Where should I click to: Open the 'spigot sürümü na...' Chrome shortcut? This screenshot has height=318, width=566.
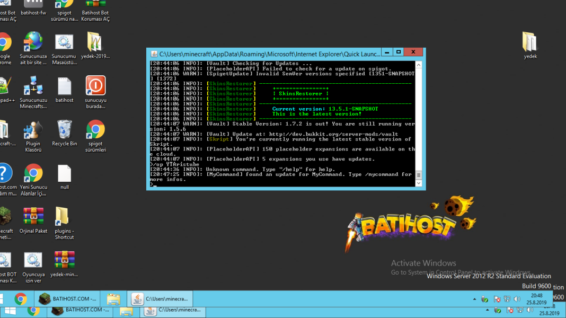click(x=64, y=11)
